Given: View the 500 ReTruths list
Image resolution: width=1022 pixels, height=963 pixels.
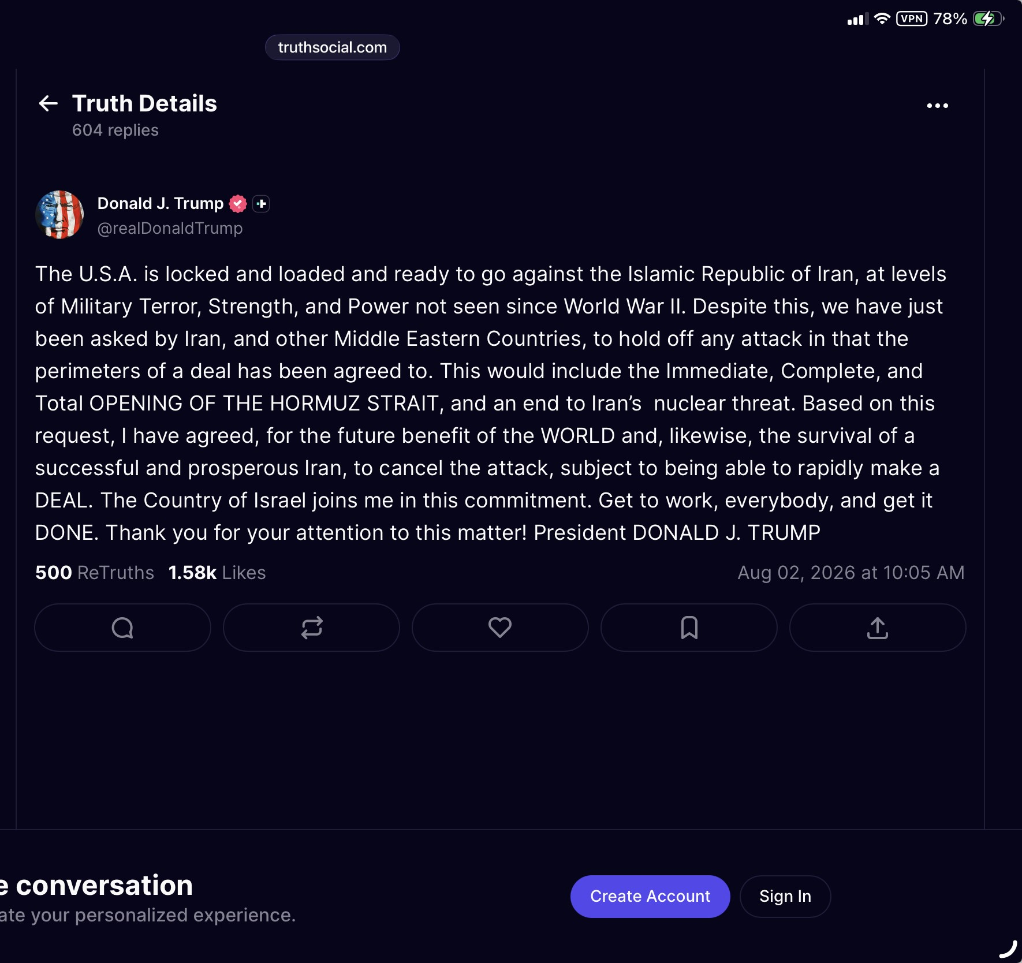Looking at the screenshot, I should (95, 573).
